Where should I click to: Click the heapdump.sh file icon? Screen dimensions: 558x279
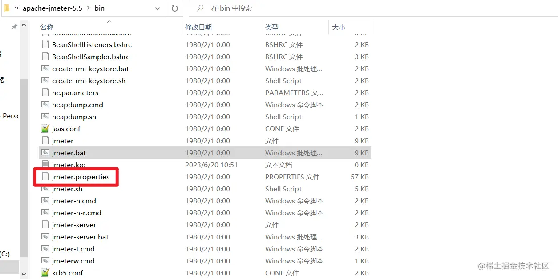44,117
